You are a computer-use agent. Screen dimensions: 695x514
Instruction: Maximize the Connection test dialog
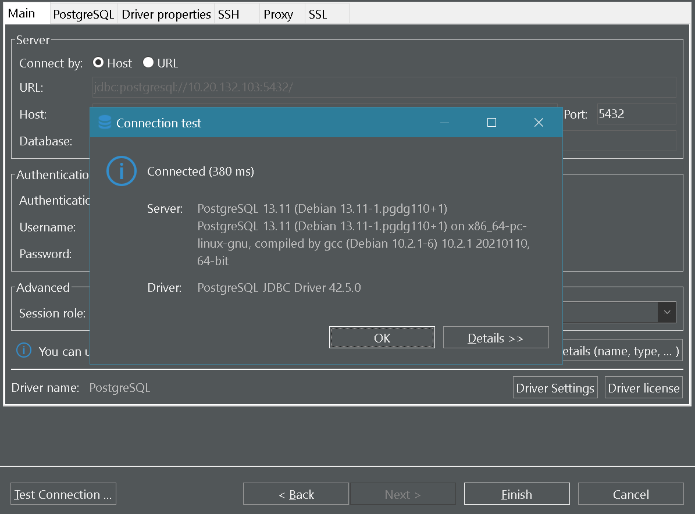click(x=491, y=123)
